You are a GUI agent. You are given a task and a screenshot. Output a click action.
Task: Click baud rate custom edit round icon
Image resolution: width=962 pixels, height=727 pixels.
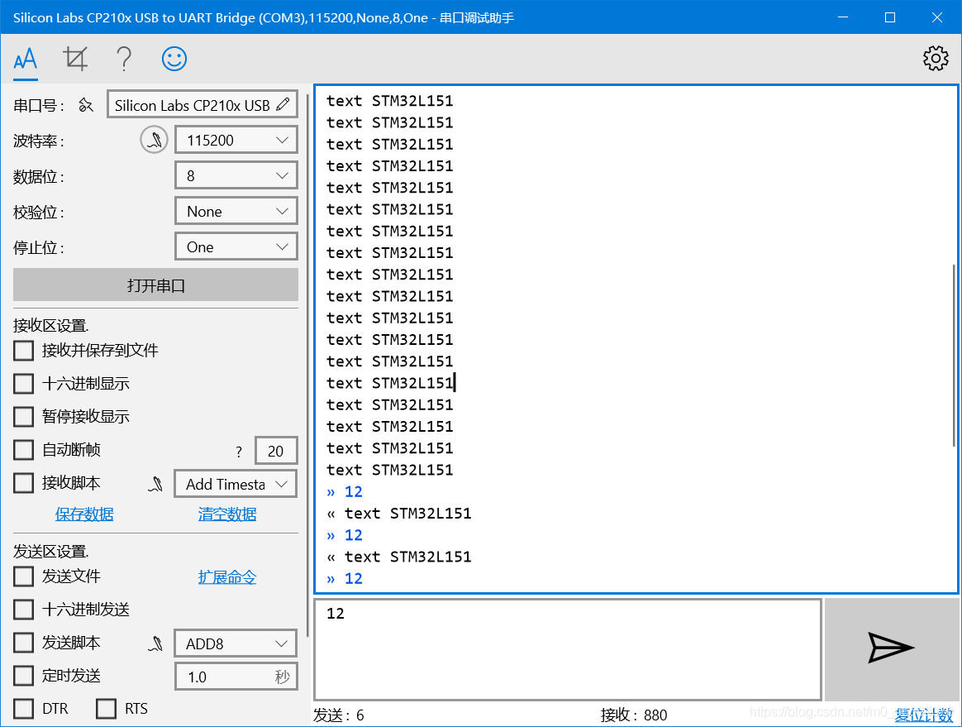154,140
